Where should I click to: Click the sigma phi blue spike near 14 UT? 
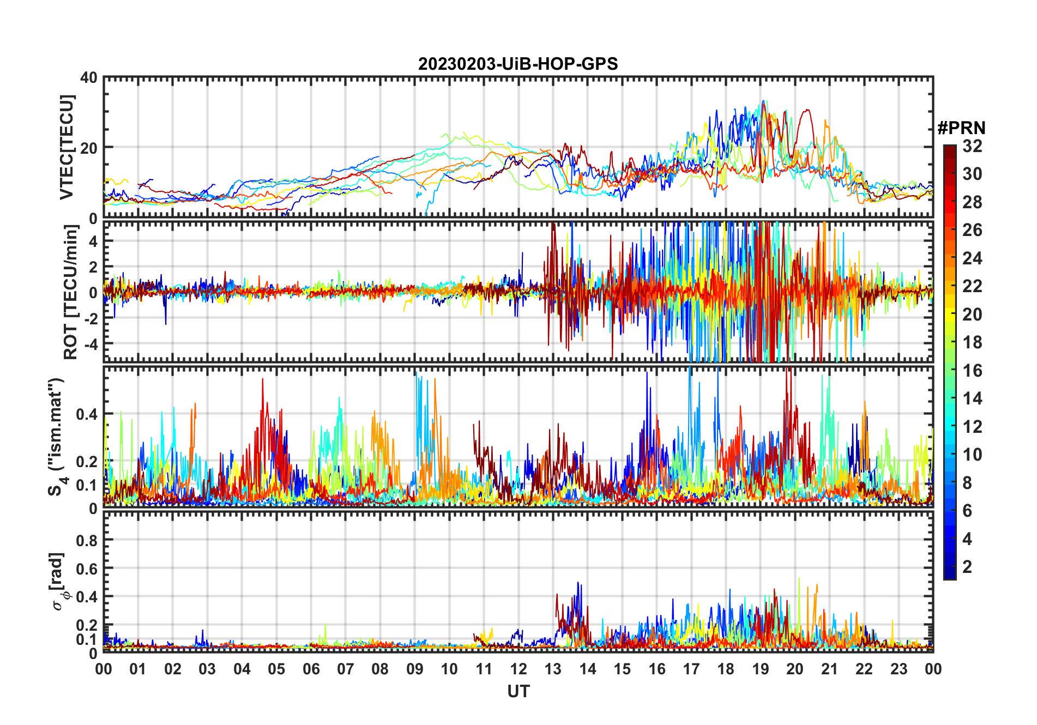(x=578, y=583)
